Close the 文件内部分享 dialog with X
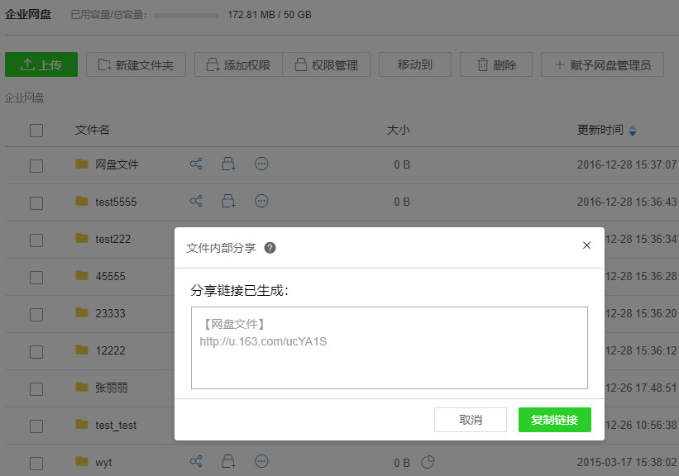 tap(586, 245)
